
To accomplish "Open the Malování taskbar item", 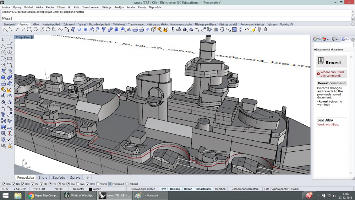I will pos(150,195).
